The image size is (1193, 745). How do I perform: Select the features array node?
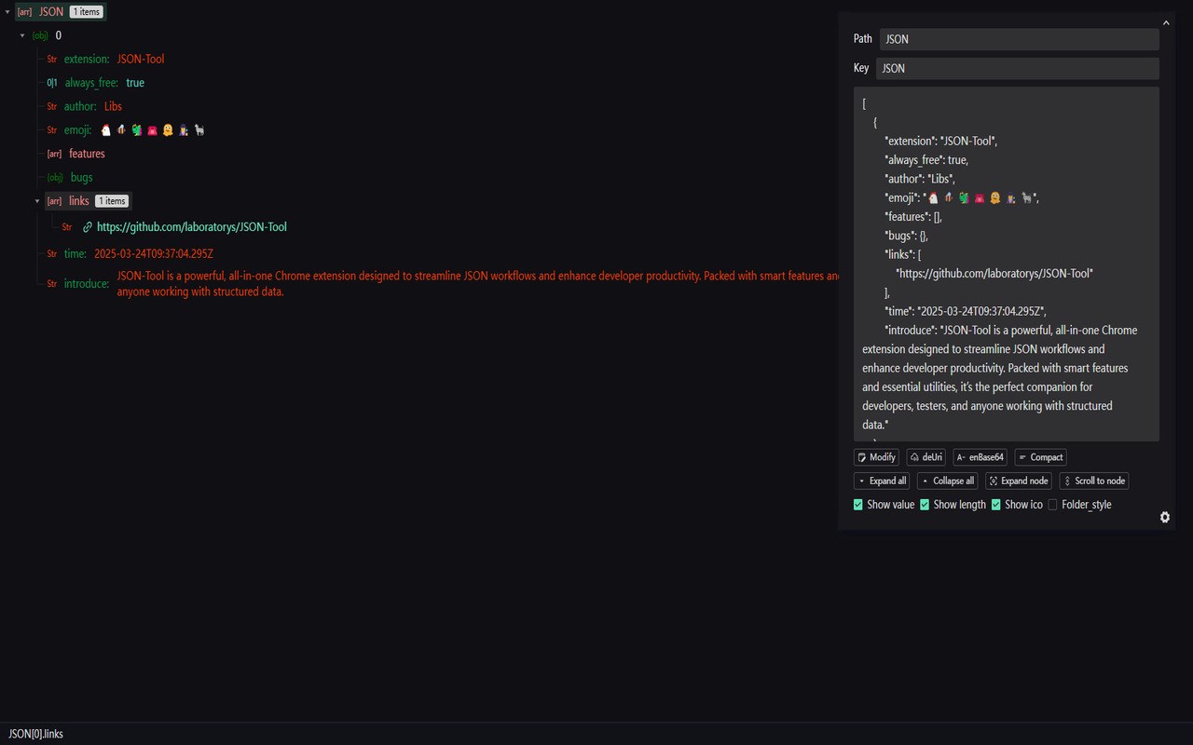pos(87,154)
